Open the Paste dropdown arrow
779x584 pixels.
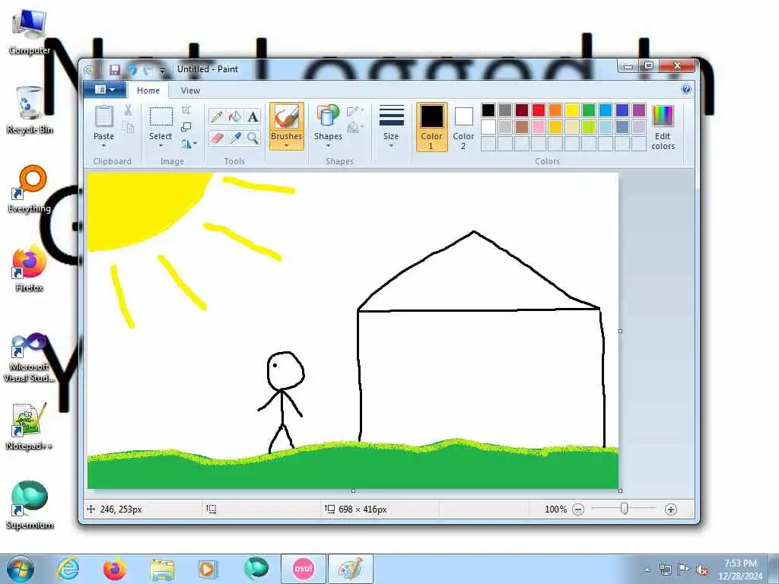point(103,146)
